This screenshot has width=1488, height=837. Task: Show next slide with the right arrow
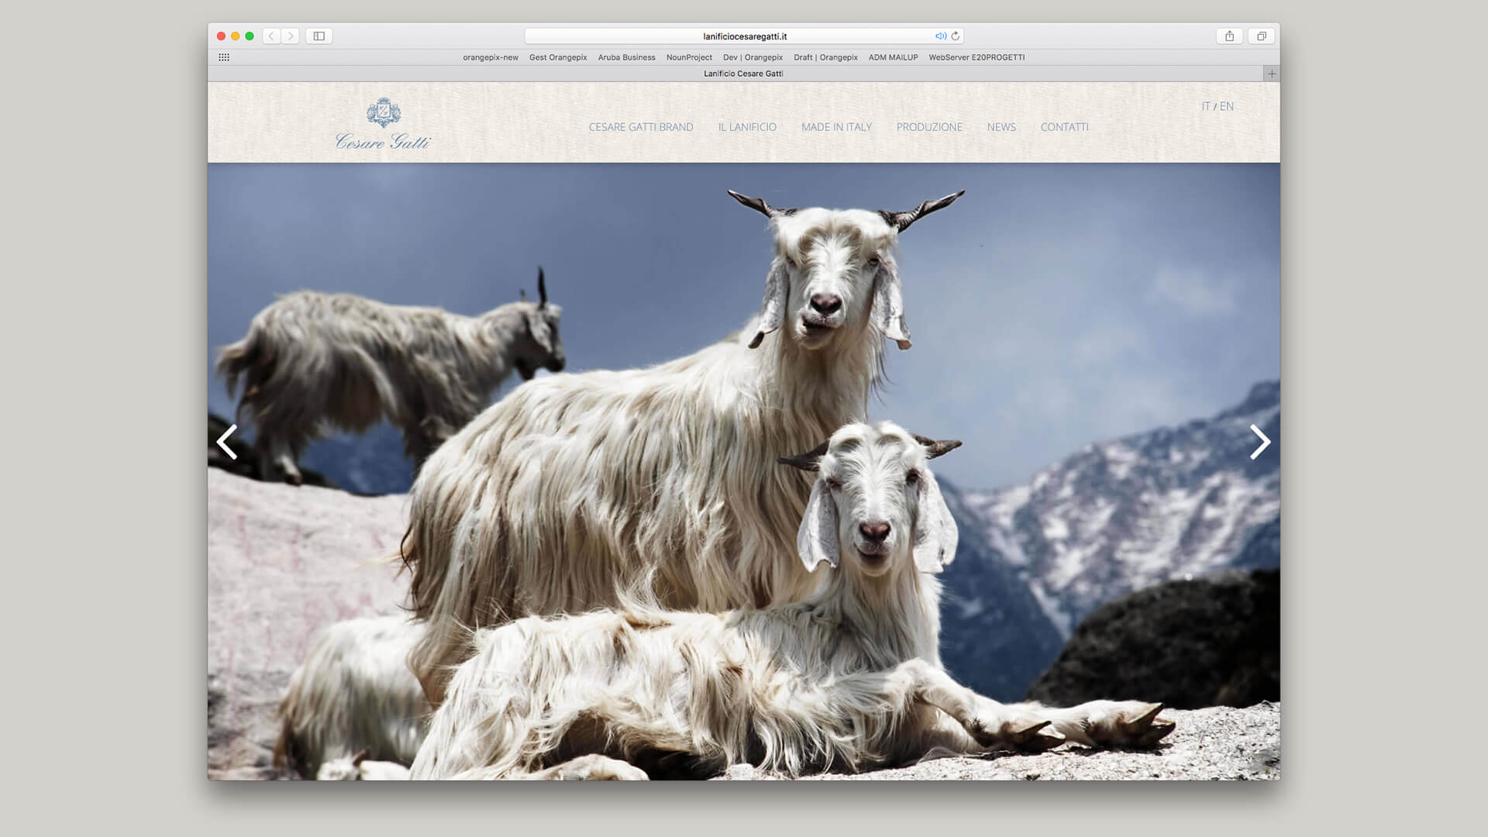(1260, 442)
